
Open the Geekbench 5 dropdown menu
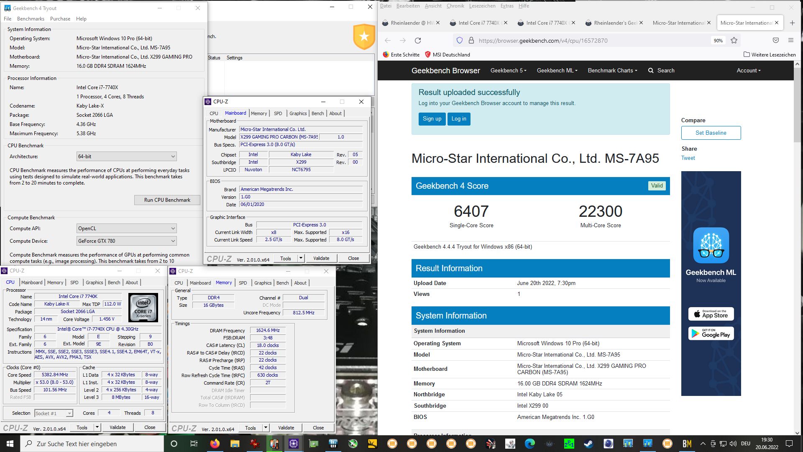point(508,71)
